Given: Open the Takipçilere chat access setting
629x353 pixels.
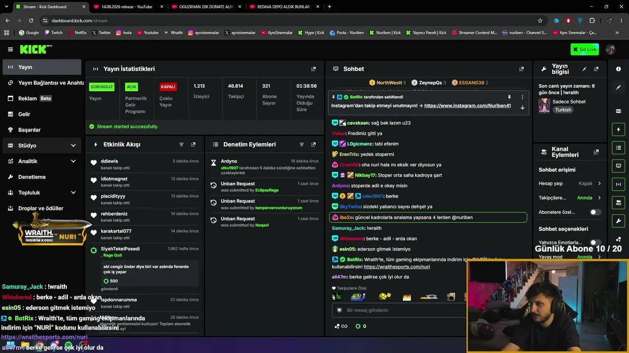Looking at the screenshot, I should pos(570,198).
